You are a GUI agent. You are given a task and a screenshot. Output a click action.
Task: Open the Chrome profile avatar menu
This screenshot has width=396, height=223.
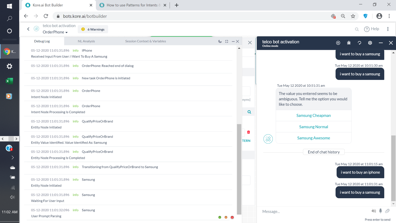pyautogui.click(x=379, y=16)
